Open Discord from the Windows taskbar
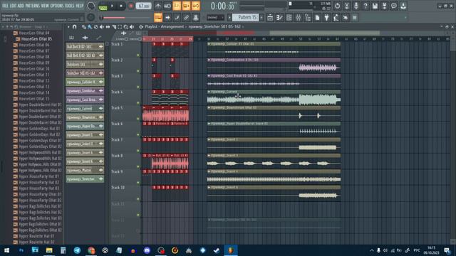Screen dimensions: 456x256 [147, 250]
